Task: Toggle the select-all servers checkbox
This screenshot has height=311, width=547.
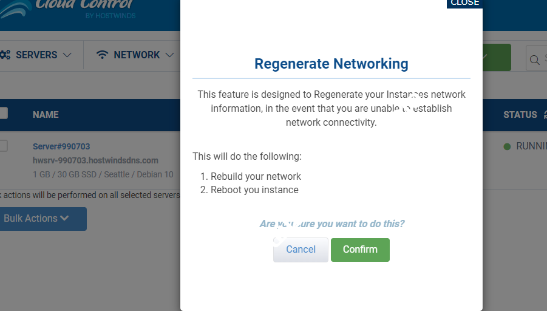Action: coord(3,113)
